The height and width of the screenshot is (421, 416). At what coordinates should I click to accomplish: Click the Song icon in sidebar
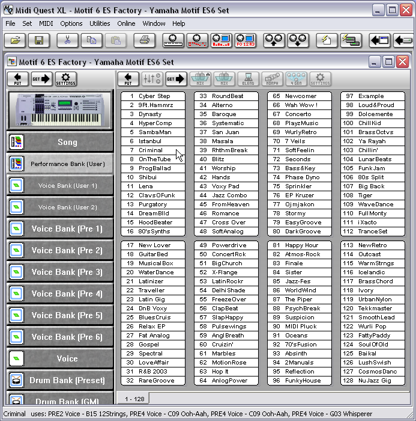coord(17,142)
